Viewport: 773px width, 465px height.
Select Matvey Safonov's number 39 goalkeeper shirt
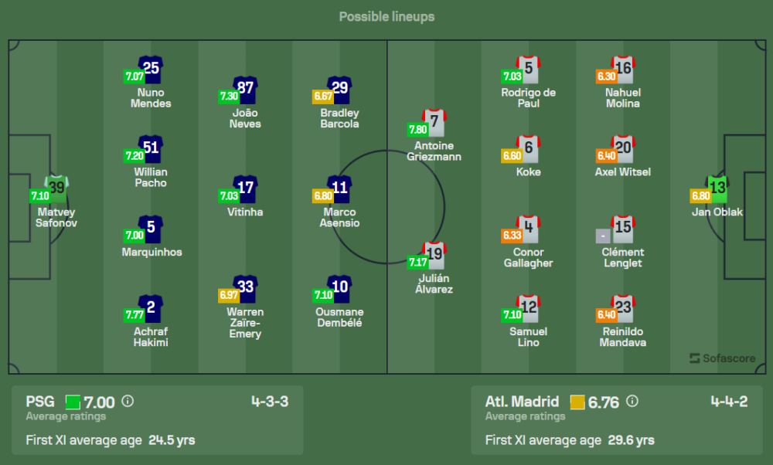(x=56, y=189)
